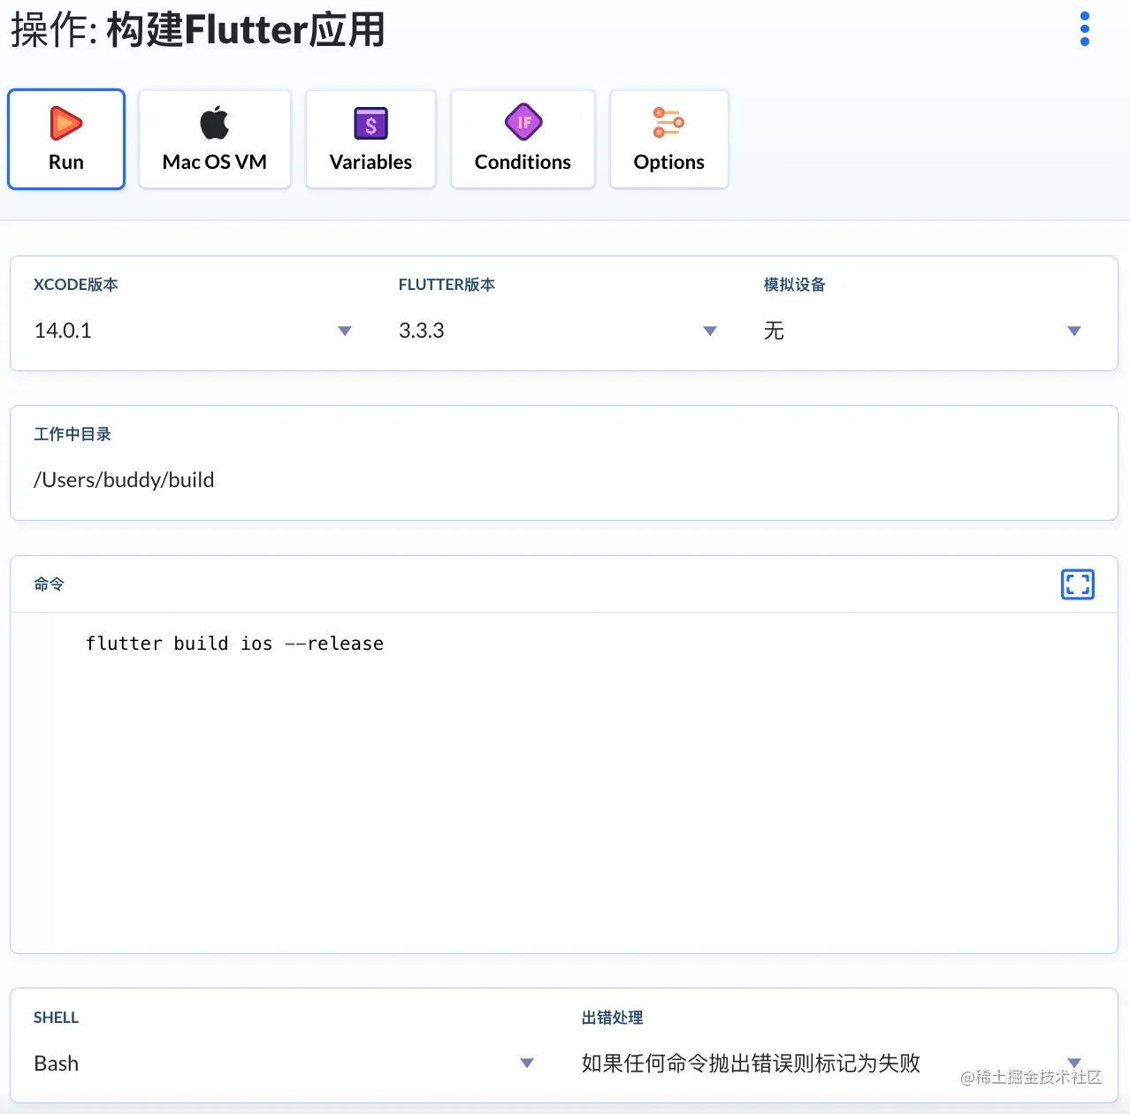Click the 出错处理 field label
The image size is (1130, 1114).
(x=612, y=1018)
